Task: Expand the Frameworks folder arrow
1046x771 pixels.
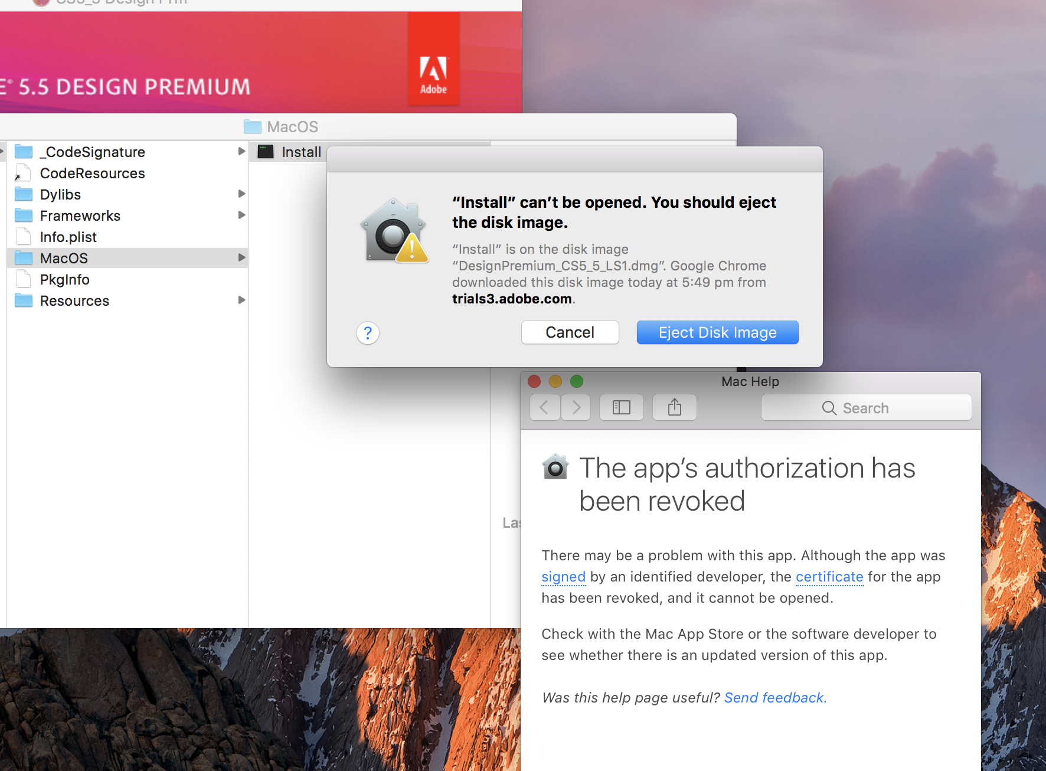Action: pyautogui.click(x=241, y=215)
